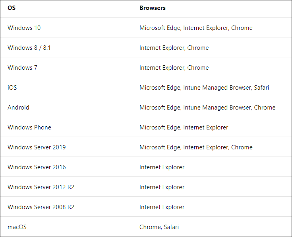Screen dimensions: 292x237
Task: Select Windows 10 browsers cell
Action: 196,28
